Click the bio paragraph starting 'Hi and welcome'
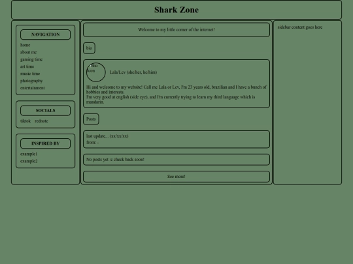The width and height of the screenshot is (353, 264). [x=176, y=95]
